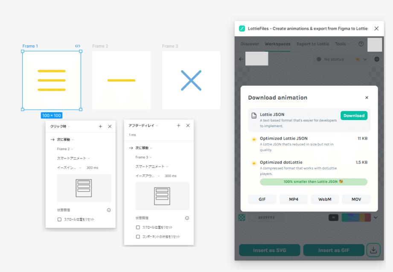Choose the MP4 export format
Screen dimensions: 393x272
point(294,199)
